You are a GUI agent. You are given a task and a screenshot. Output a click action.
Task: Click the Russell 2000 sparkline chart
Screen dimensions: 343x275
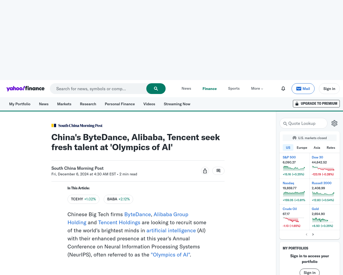click(x=323, y=194)
